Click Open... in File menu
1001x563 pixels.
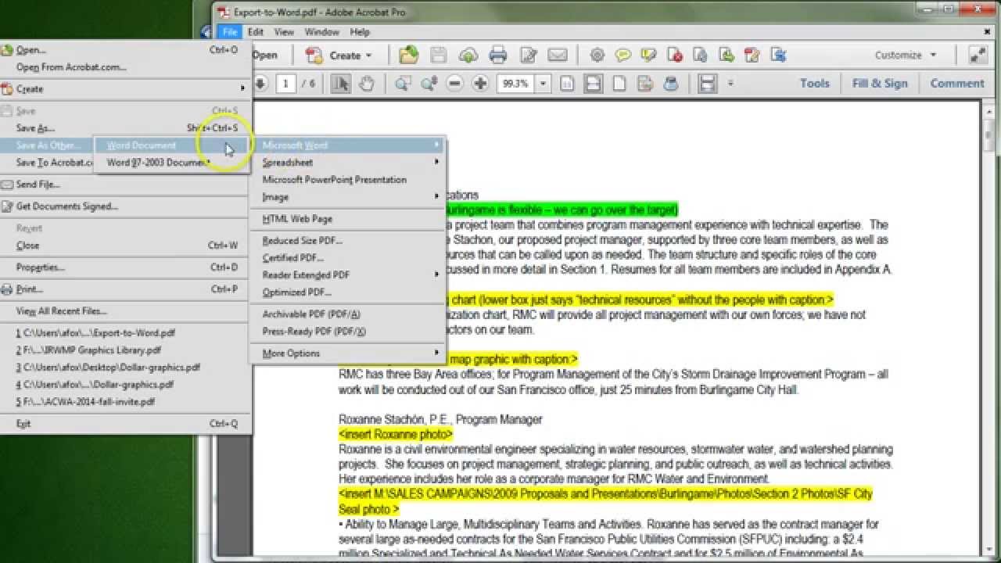coord(125,49)
